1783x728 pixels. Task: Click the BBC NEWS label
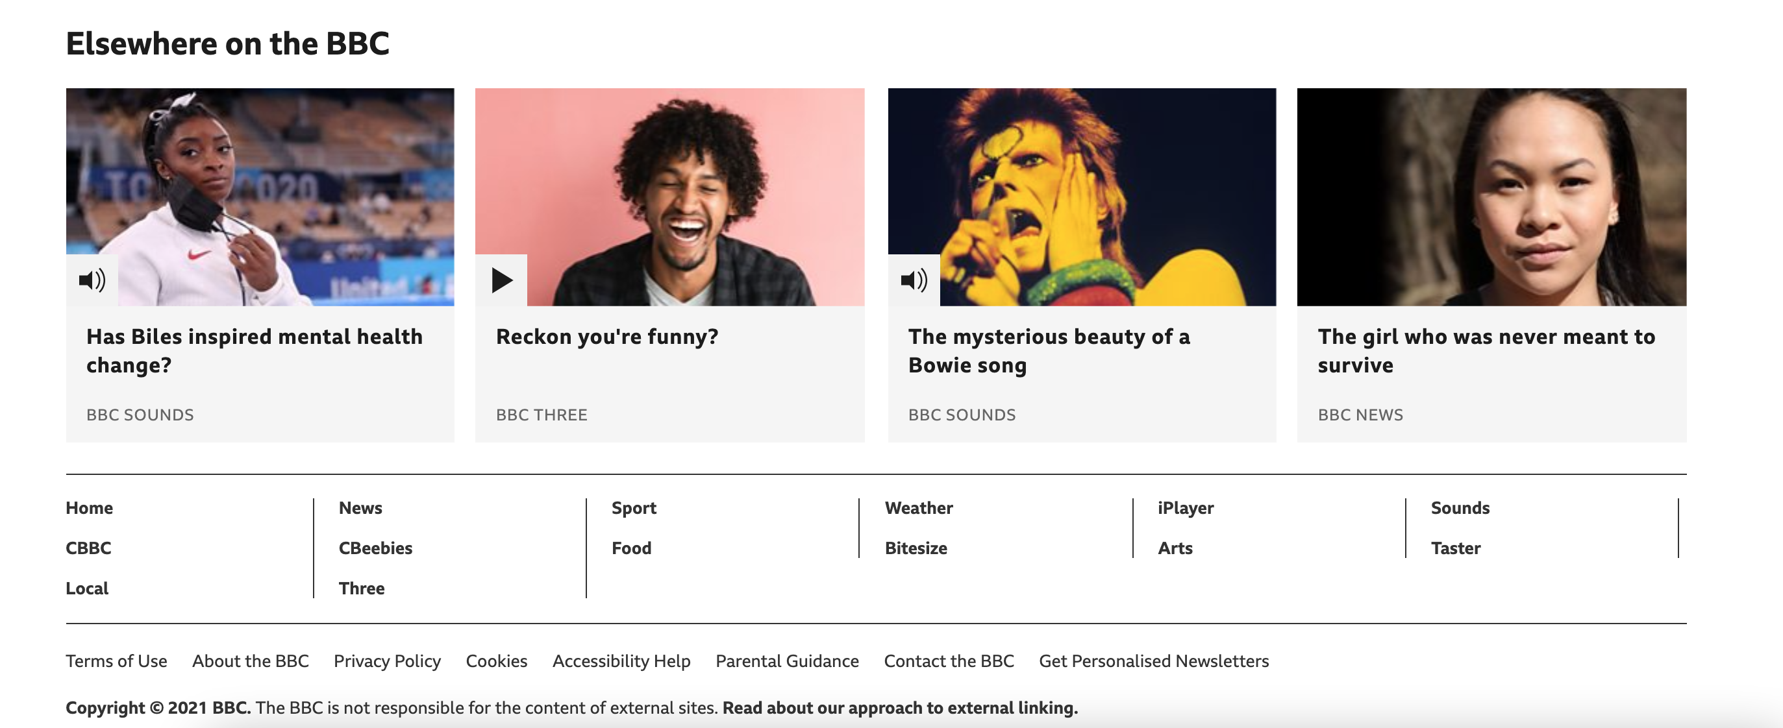click(1360, 415)
